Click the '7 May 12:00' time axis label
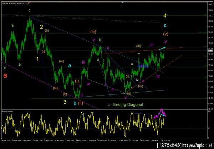The height and width of the screenshot is (149, 214). click(69, 140)
